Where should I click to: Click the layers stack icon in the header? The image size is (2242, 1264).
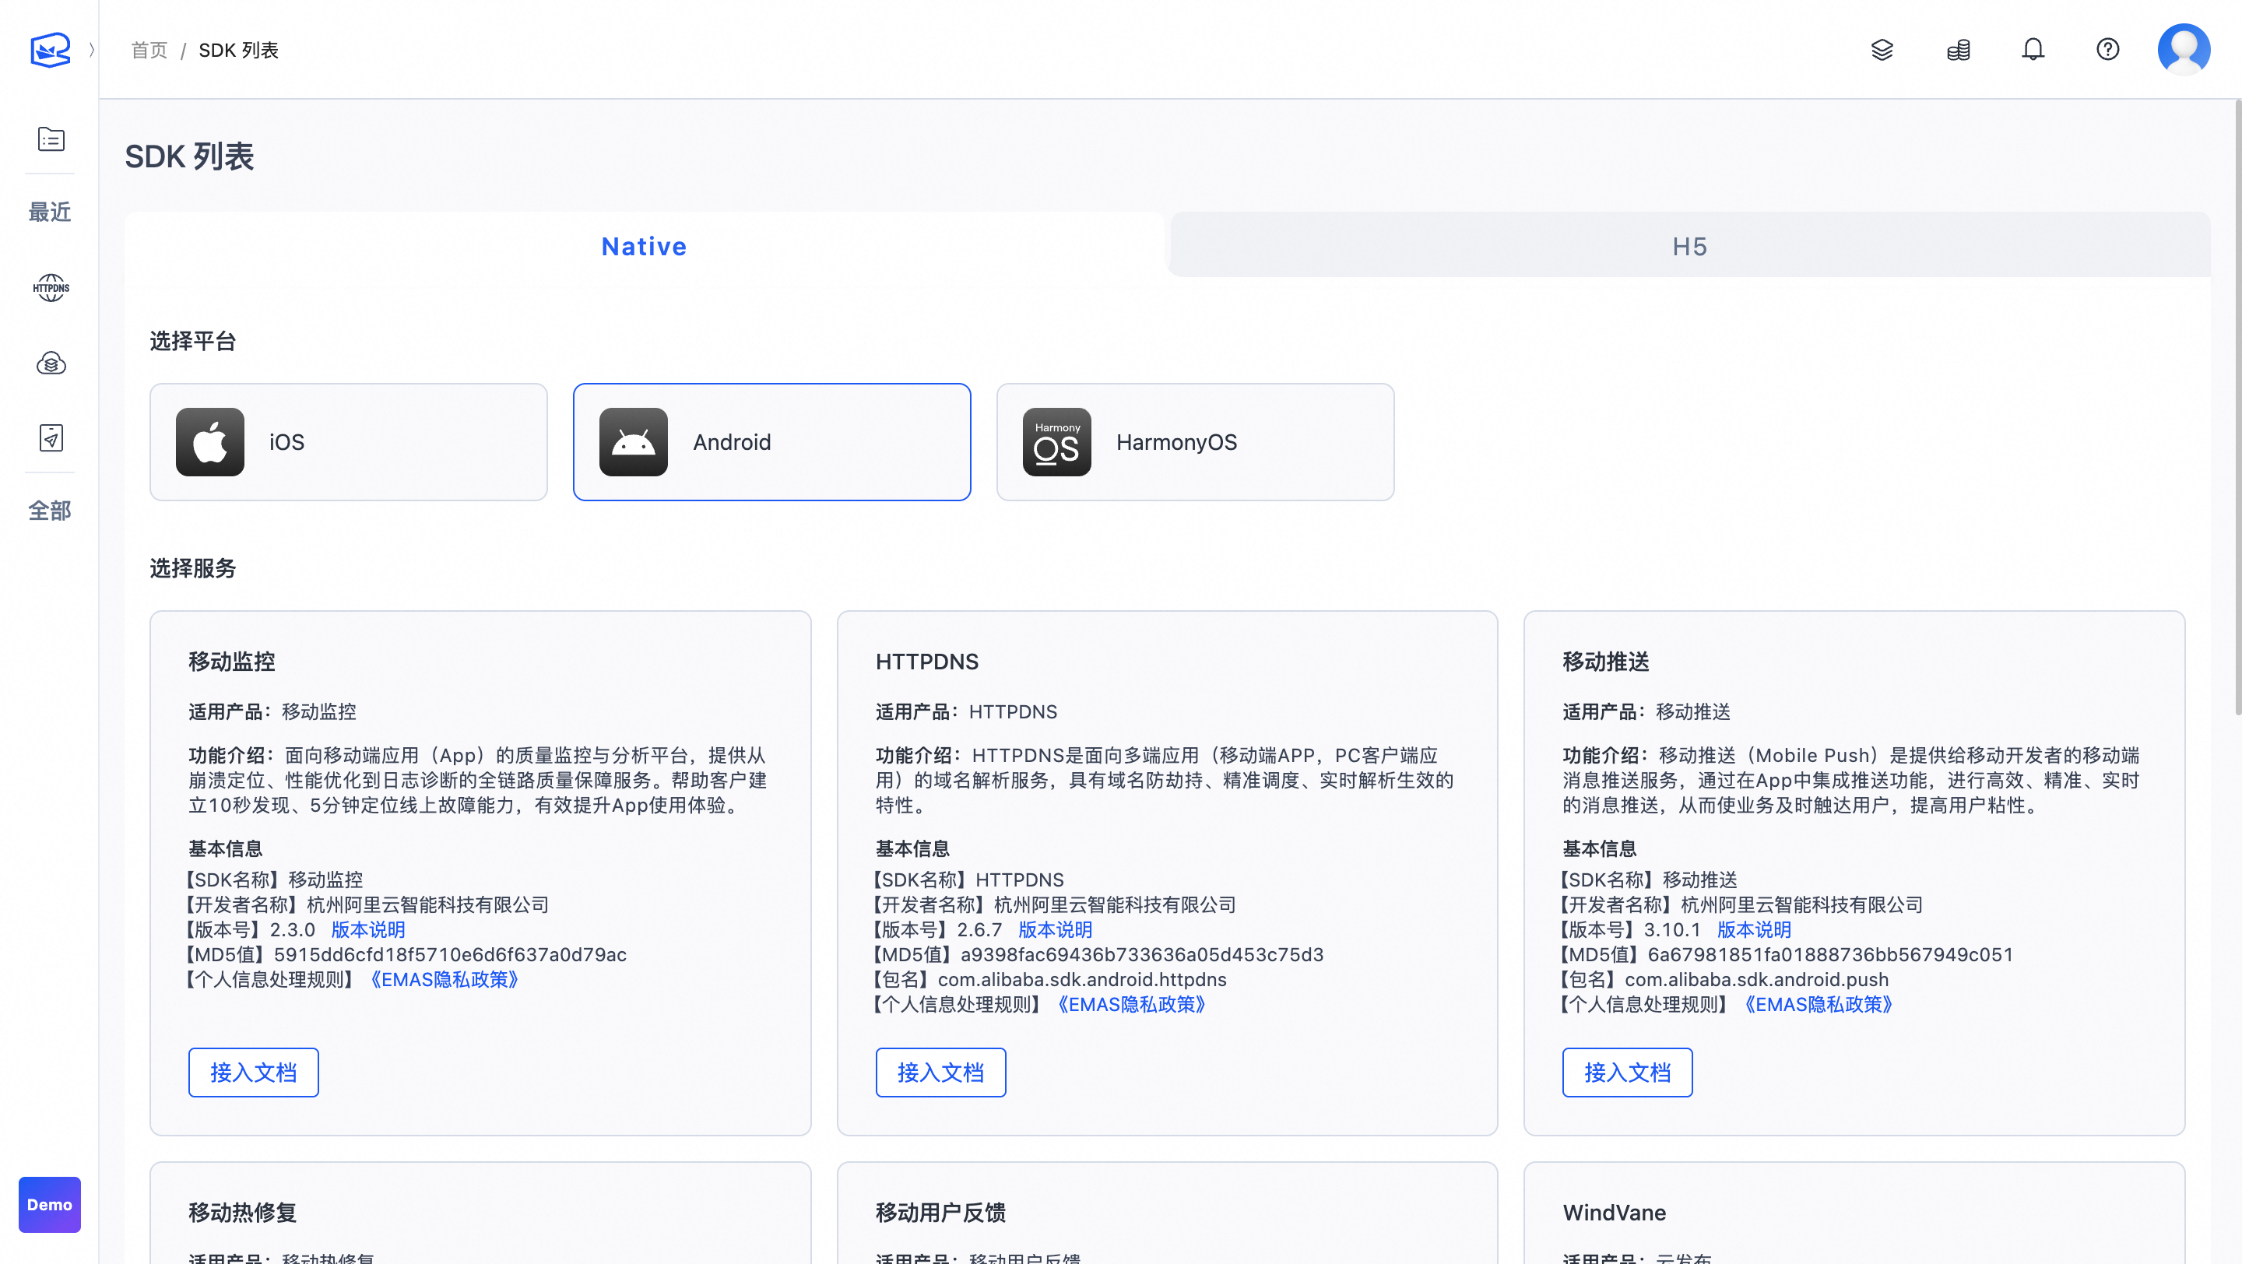(1882, 50)
